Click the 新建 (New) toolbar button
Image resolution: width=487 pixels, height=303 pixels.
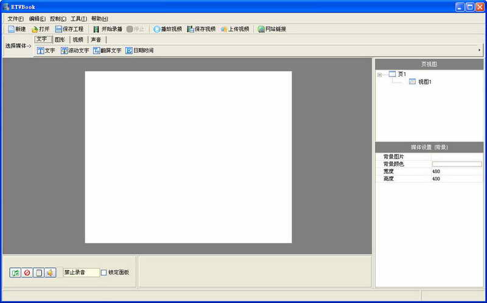click(17, 29)
